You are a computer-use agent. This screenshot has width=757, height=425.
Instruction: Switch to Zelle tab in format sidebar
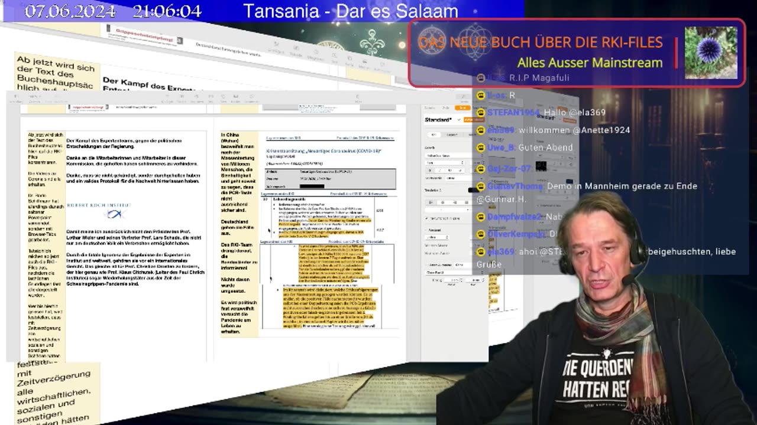[x=446, y=107]
